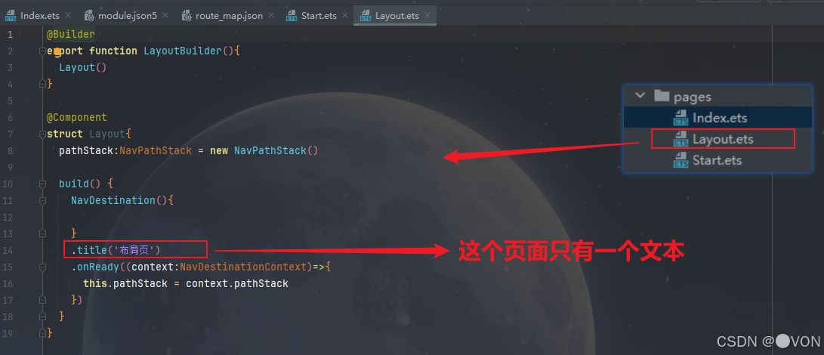This screenshot has width=824, height=355.
Task: Click the ETS file icon on Index.ets tab
Action: coord(11,16)
